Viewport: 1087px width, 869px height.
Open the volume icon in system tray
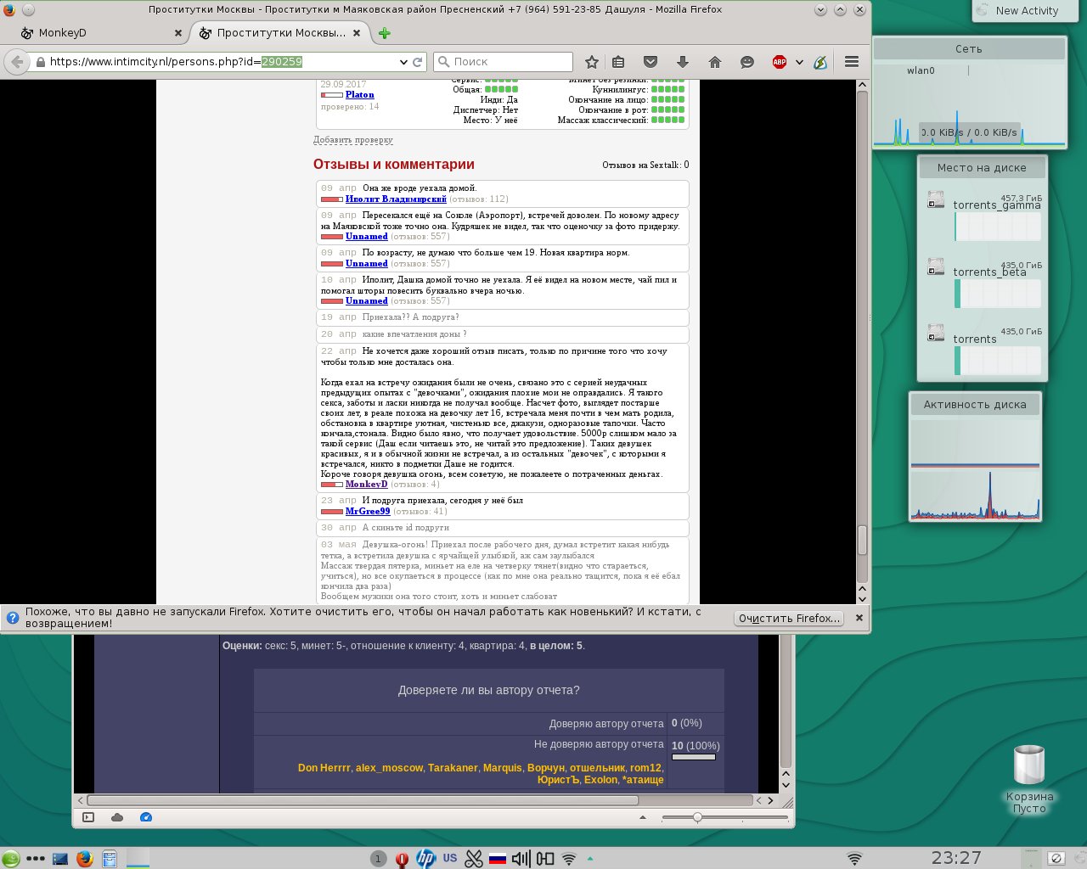pos(521,859)
